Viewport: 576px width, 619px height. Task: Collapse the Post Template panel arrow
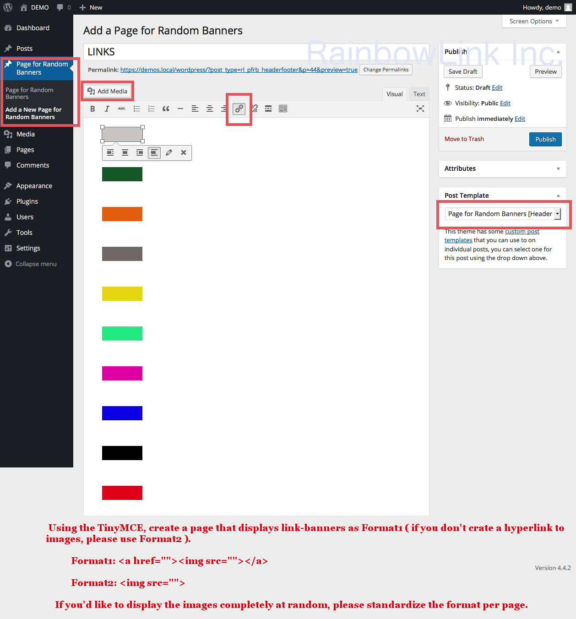click(x=558, y=195)
